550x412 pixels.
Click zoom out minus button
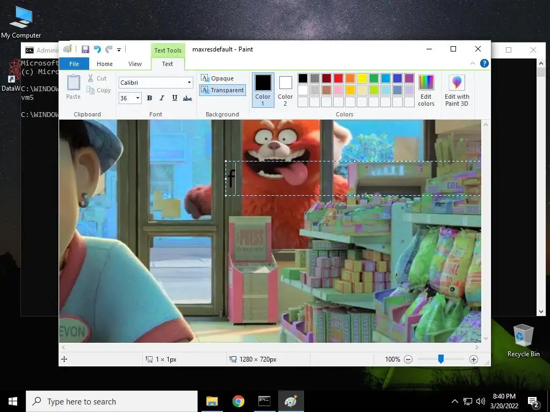coord(408,359)
